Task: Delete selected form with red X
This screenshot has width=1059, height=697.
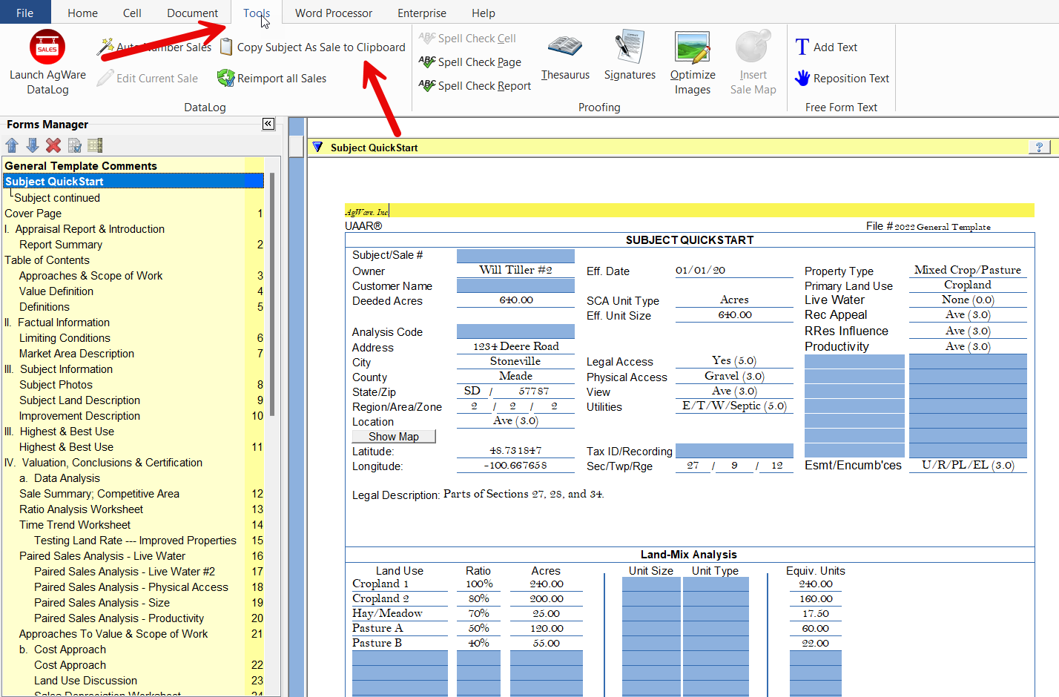Action: pos(53,145)
